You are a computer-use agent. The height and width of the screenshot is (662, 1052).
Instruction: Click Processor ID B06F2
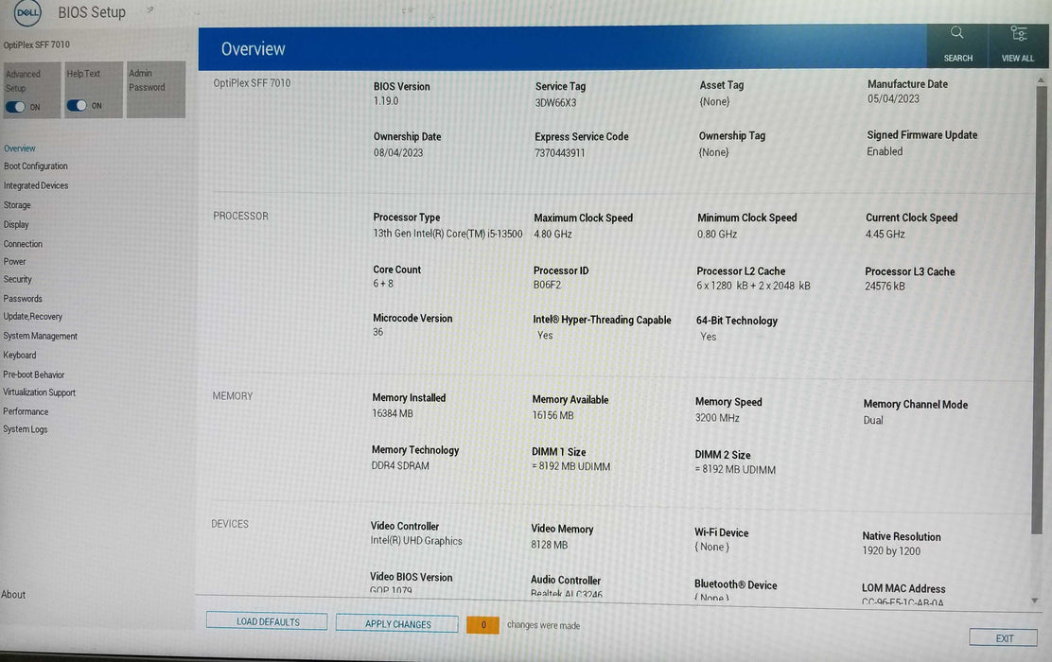pos(547,285)
